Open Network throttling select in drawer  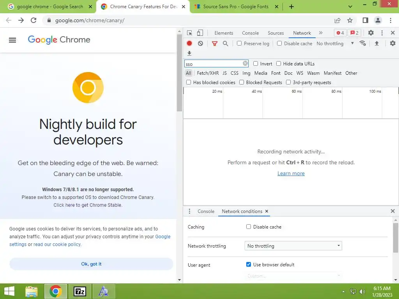tap(293, 246)
